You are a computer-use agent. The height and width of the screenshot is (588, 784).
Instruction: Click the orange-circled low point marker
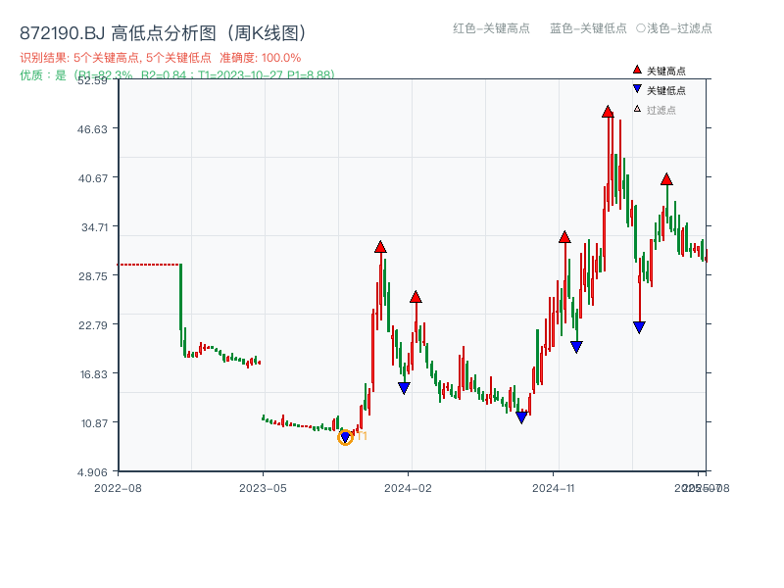tap(345, 435)
